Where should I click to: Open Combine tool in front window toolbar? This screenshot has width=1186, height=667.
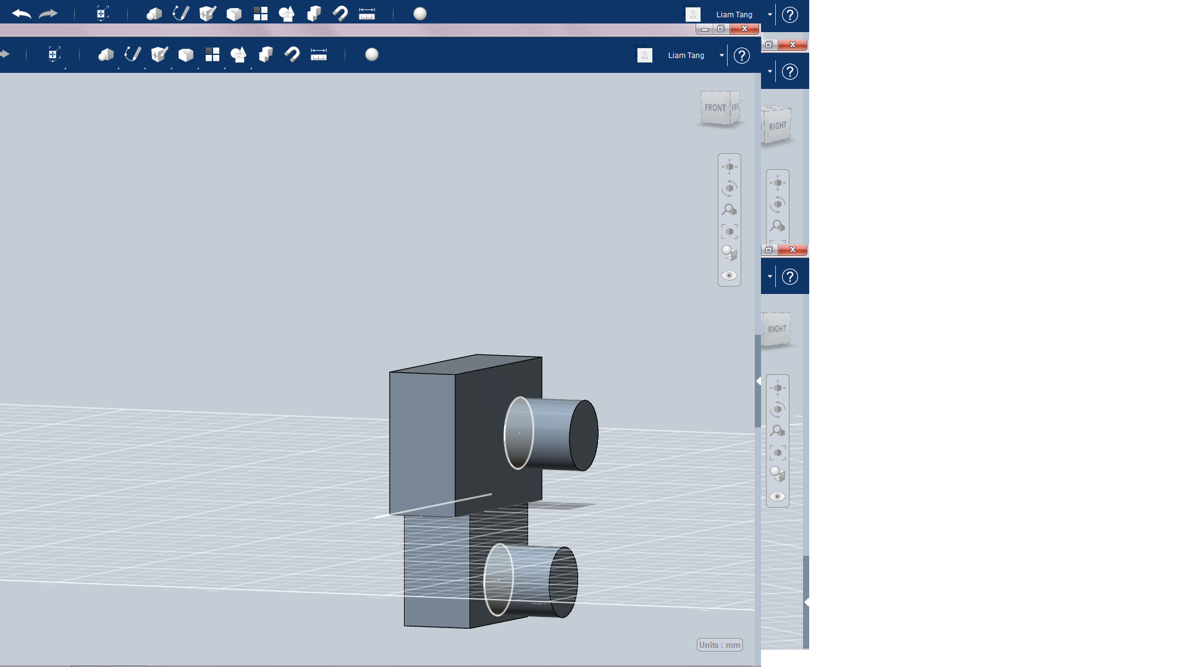tap(266, 55)
